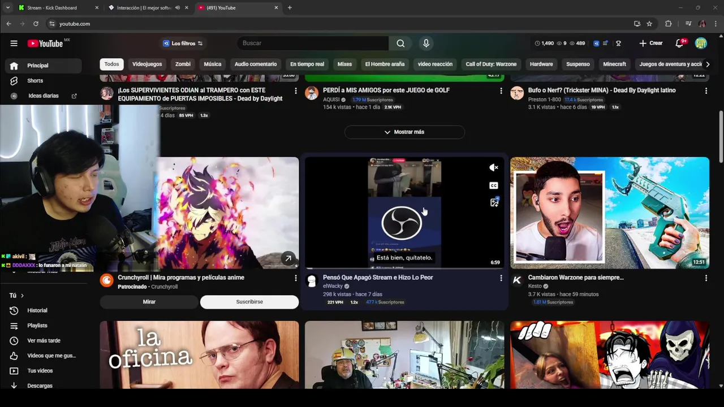Click the magnifier search button
The width and height of the screenshot is (724, 407).
coord(400,44)
